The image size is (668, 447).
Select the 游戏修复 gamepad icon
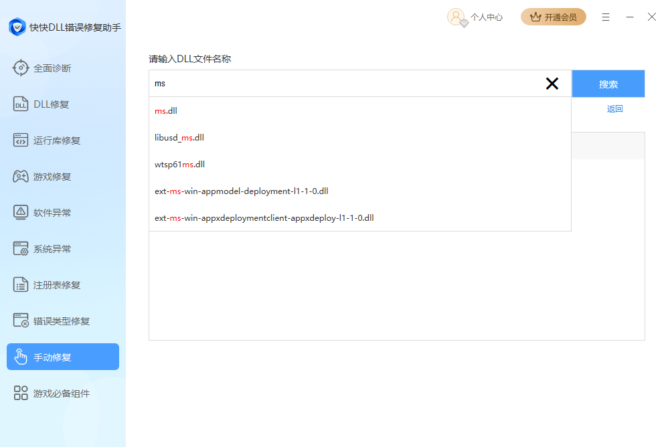[x=21, y=176]
